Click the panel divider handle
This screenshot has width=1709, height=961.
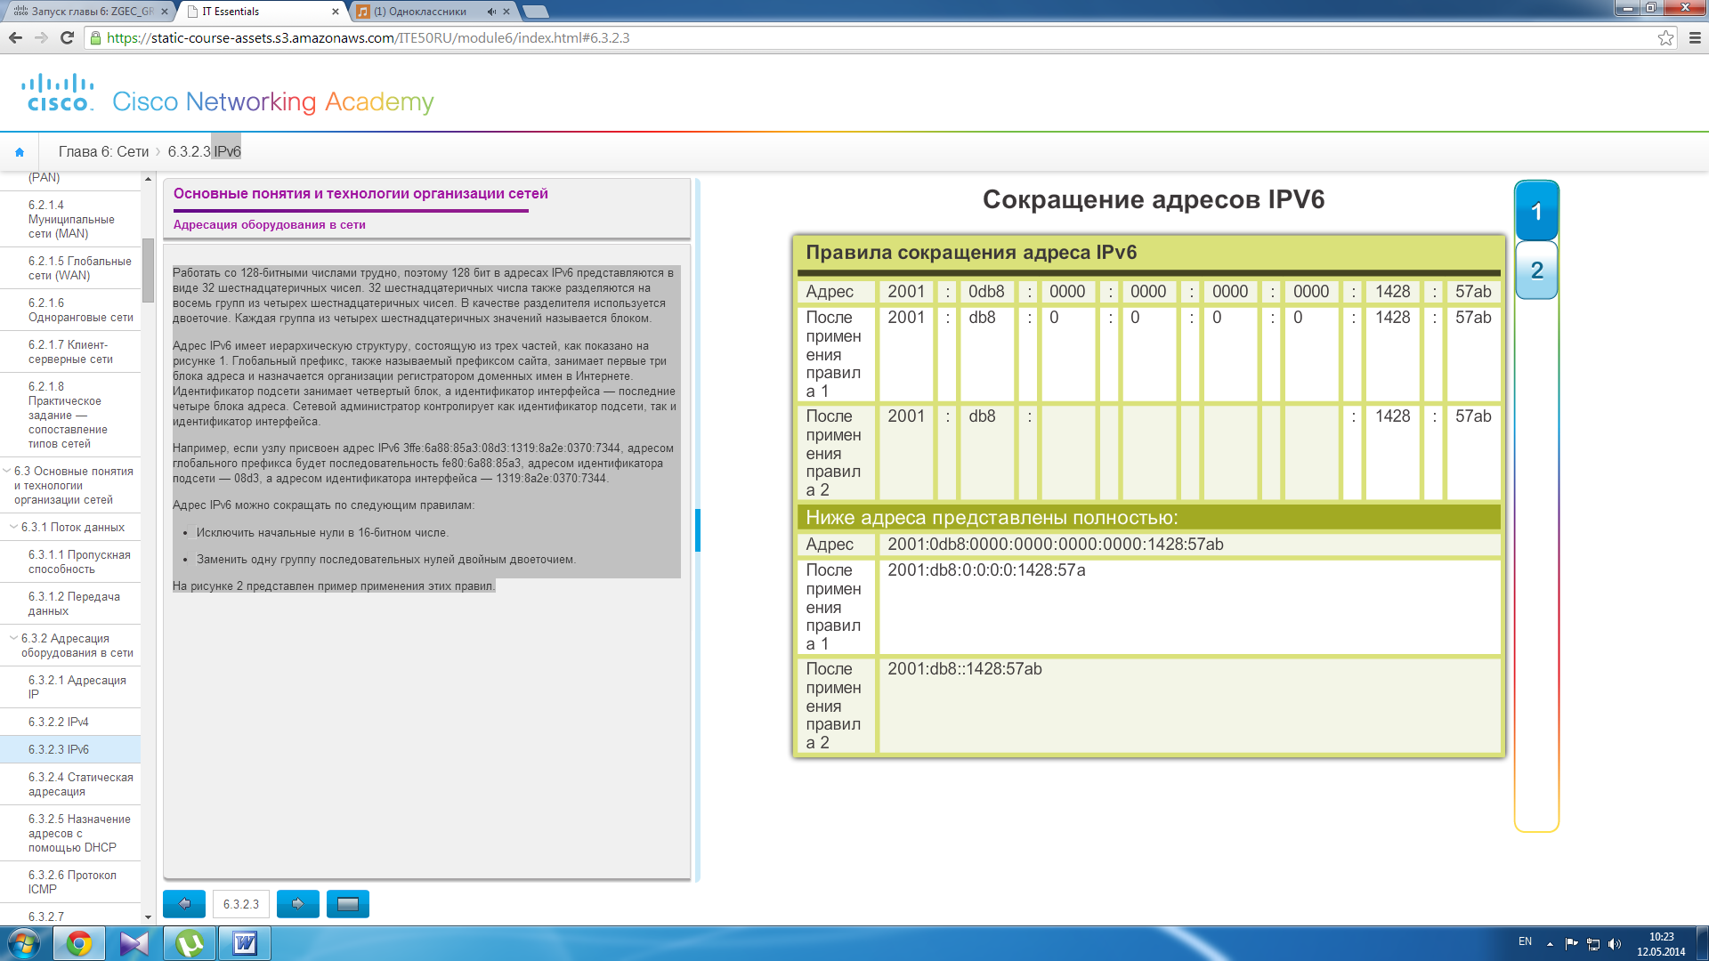tap(698, 530)
